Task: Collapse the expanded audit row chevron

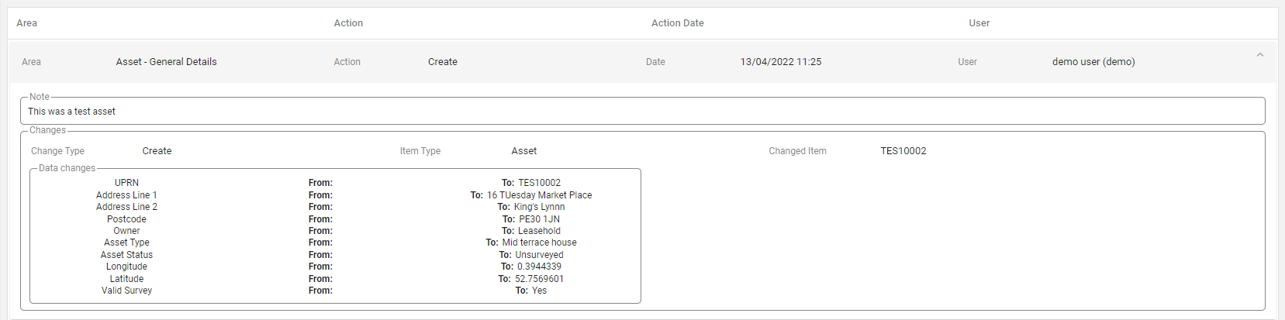Action: click(1259, 55)
